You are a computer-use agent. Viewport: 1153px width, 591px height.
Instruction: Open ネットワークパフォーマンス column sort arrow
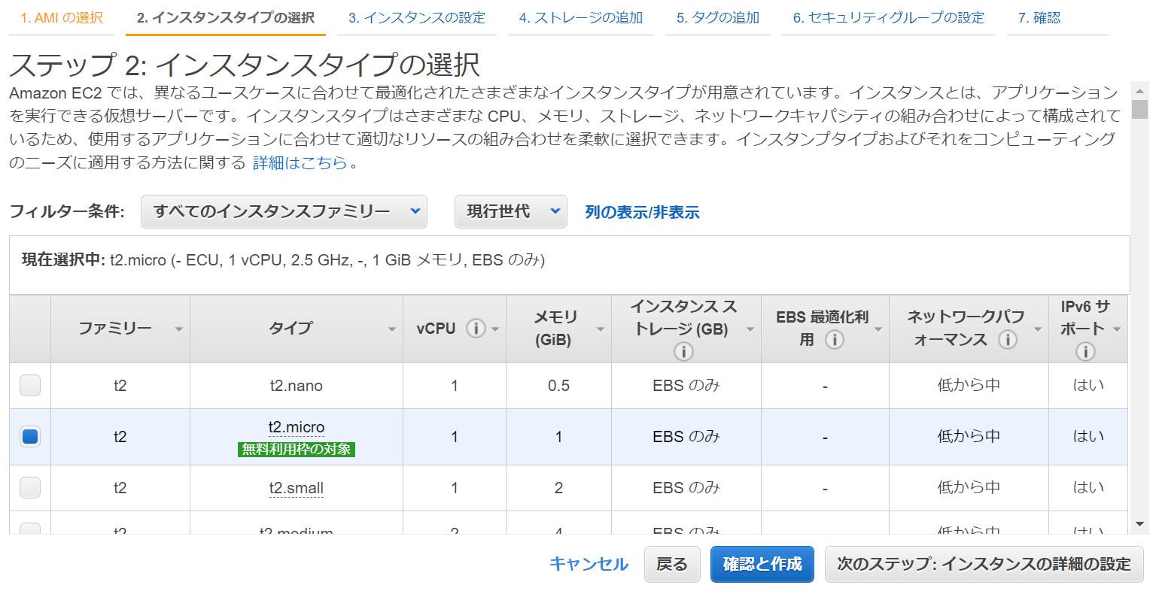pos(1038,329)
